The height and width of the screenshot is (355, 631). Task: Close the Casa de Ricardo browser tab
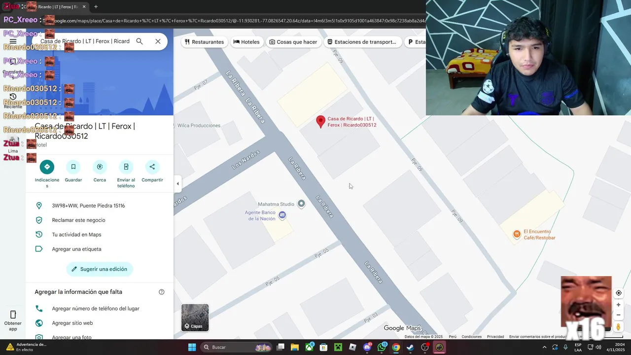[x=84, y=7]
